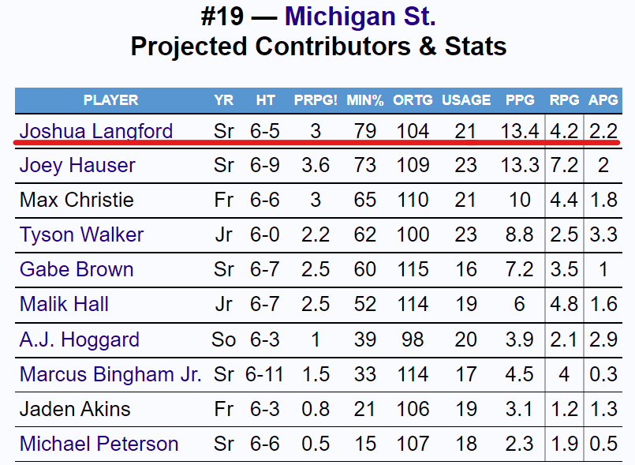Viewport: 635px width, 465px height.
Task: Click the YR column header
Action: click(x=223, y=100)
